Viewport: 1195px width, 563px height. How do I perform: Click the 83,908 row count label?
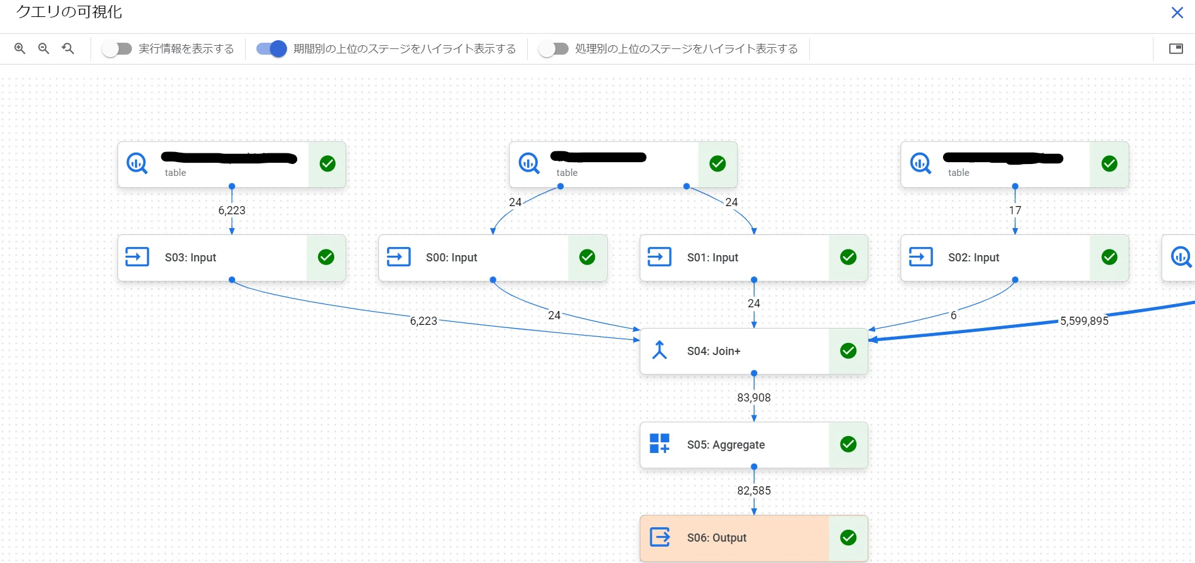point(754,398)
